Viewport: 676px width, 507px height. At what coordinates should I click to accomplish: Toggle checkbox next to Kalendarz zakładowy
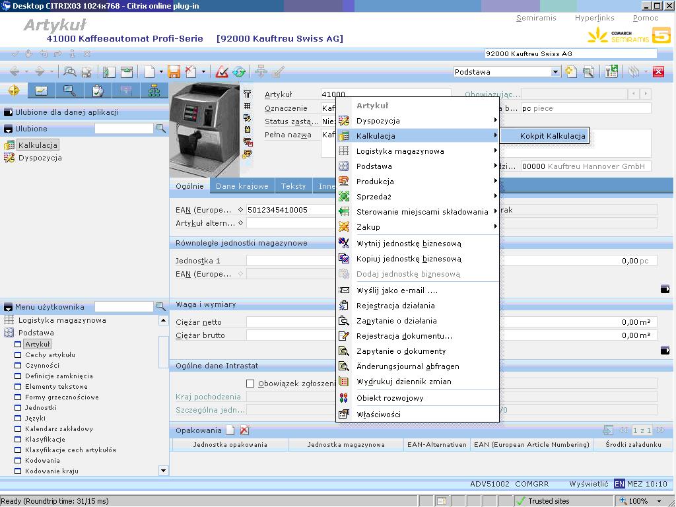18,429
